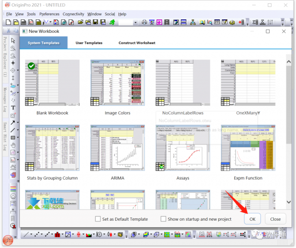This screenshot has width=296, height=248.
Task: Open the Smart Hint Log side tab
Action: click(5, 136)
